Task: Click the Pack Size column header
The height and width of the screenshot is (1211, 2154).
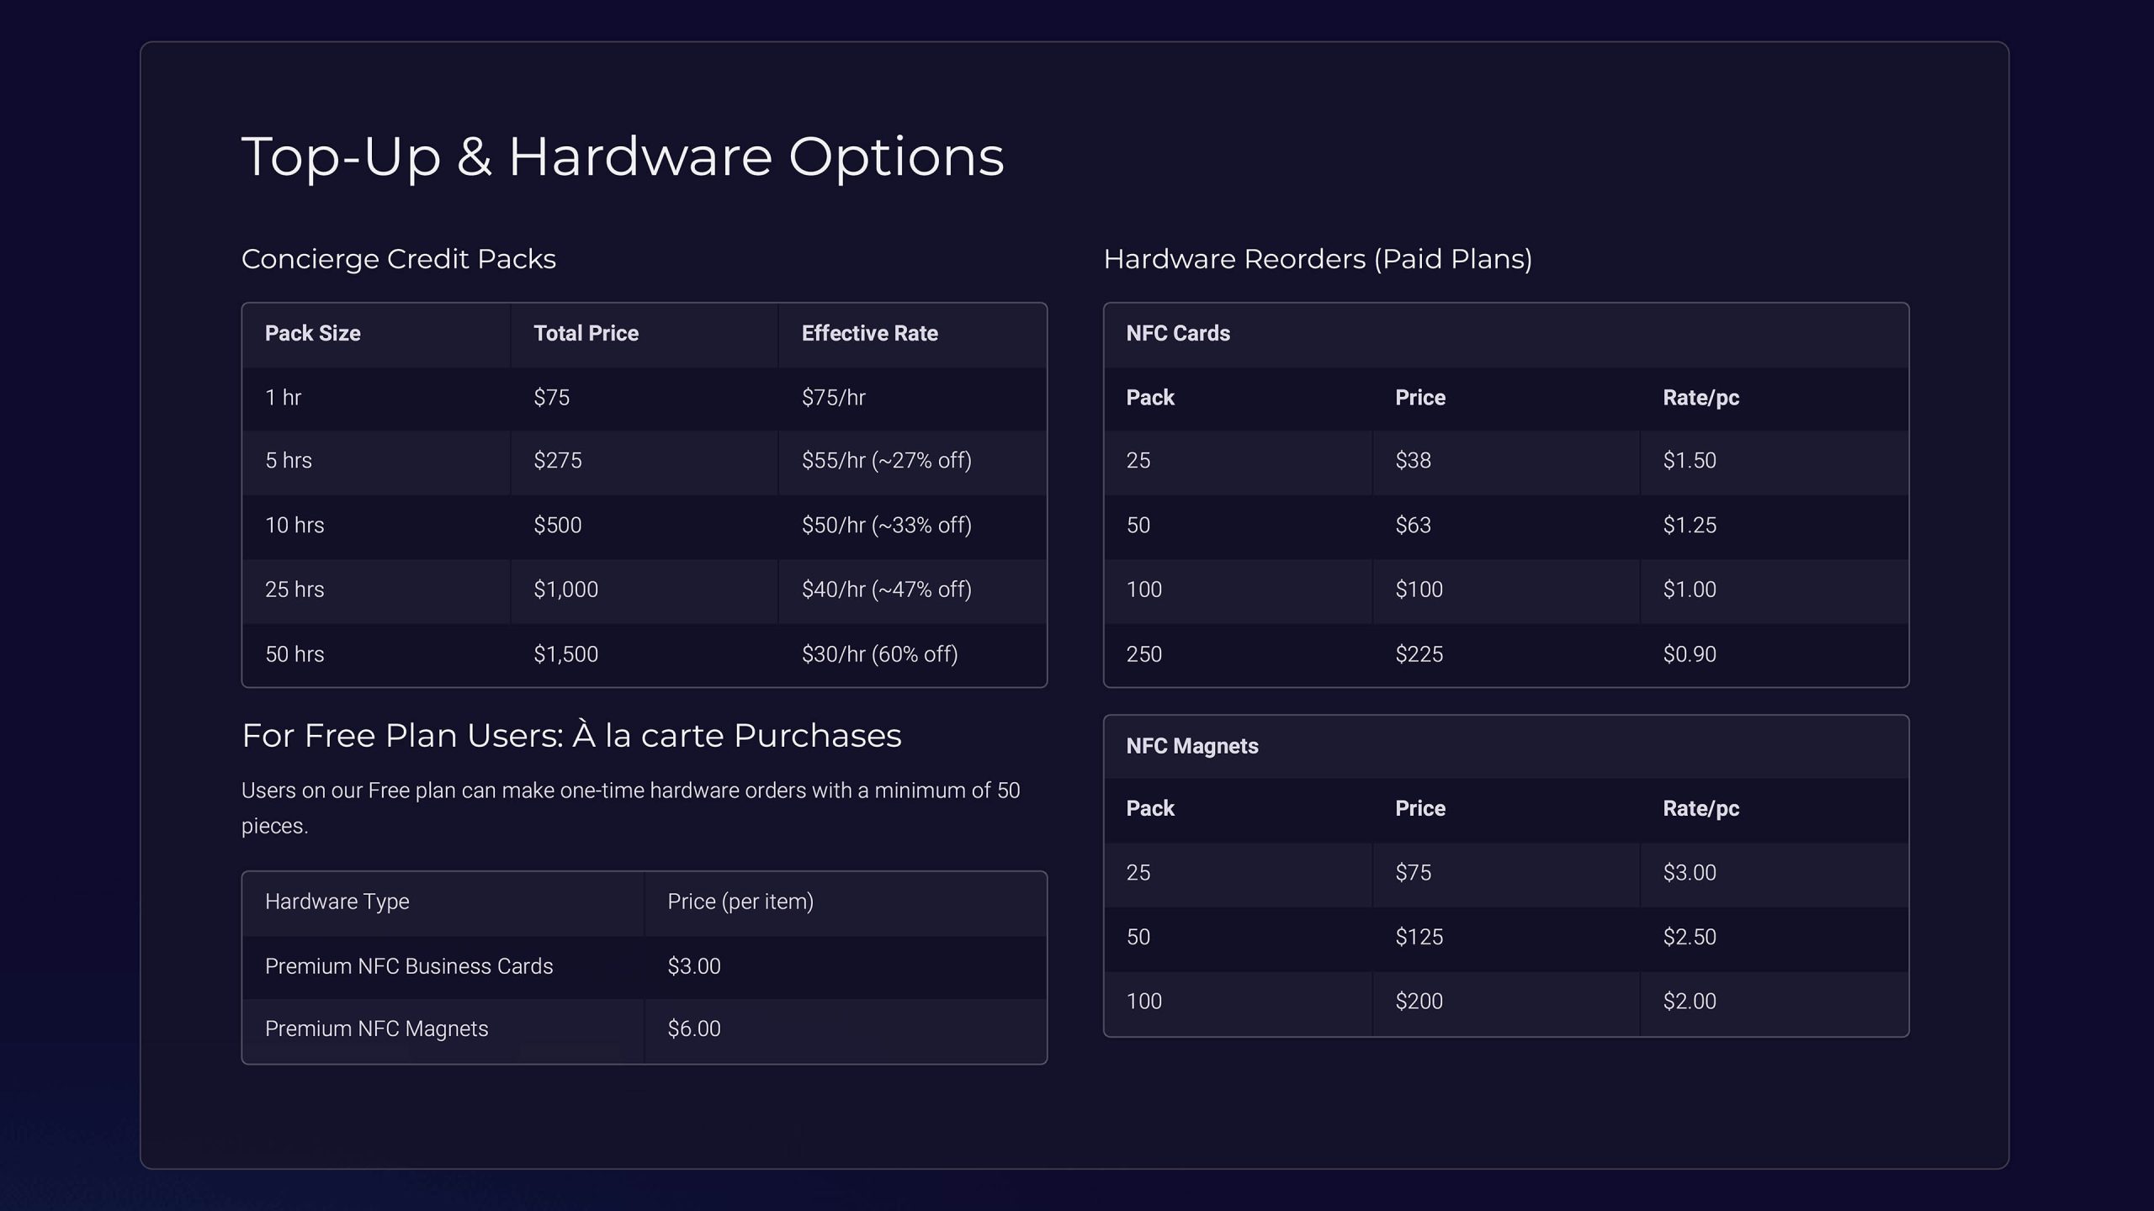Action: (x=313, y=333)
